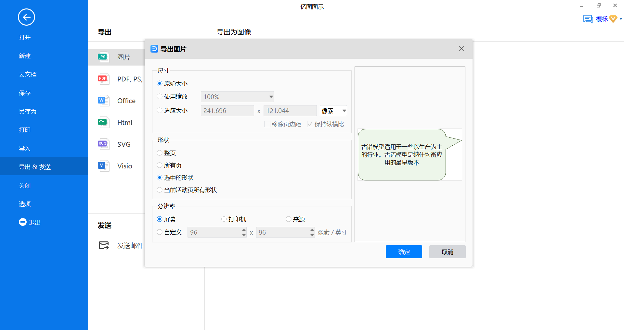The image size is (624, 330).
Task: Increase the second custom resolution value
Action: pyautogui.click(x=312, y=230)
